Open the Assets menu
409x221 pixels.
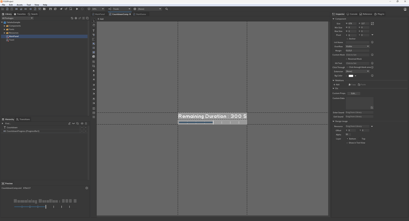19,5
